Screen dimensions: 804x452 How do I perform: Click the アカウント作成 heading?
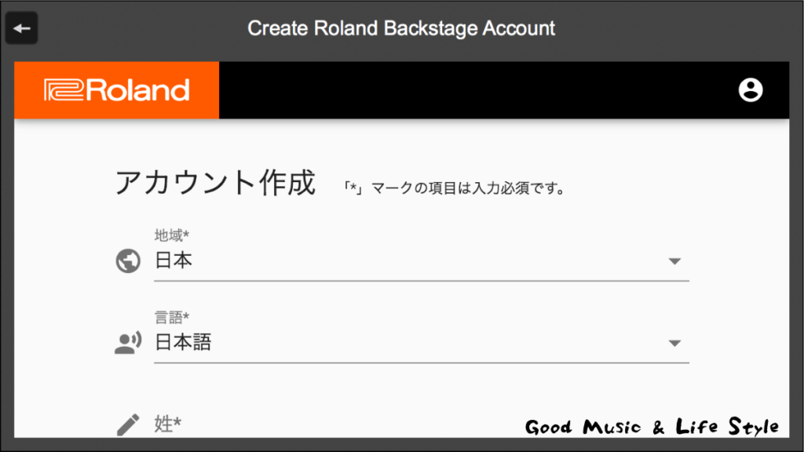(x=215, y=182)
